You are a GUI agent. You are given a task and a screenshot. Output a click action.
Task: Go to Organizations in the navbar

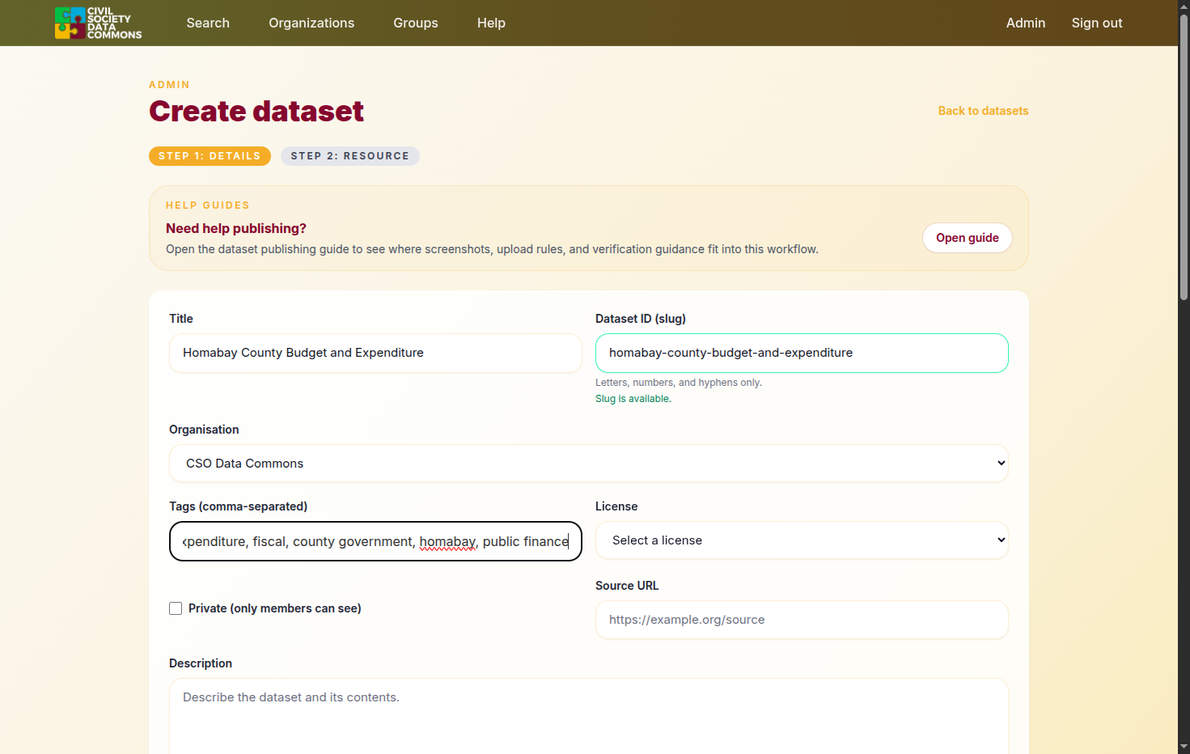[311, 23]
